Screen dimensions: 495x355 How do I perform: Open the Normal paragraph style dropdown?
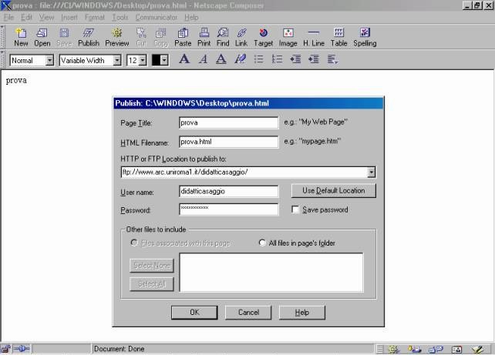49,60
